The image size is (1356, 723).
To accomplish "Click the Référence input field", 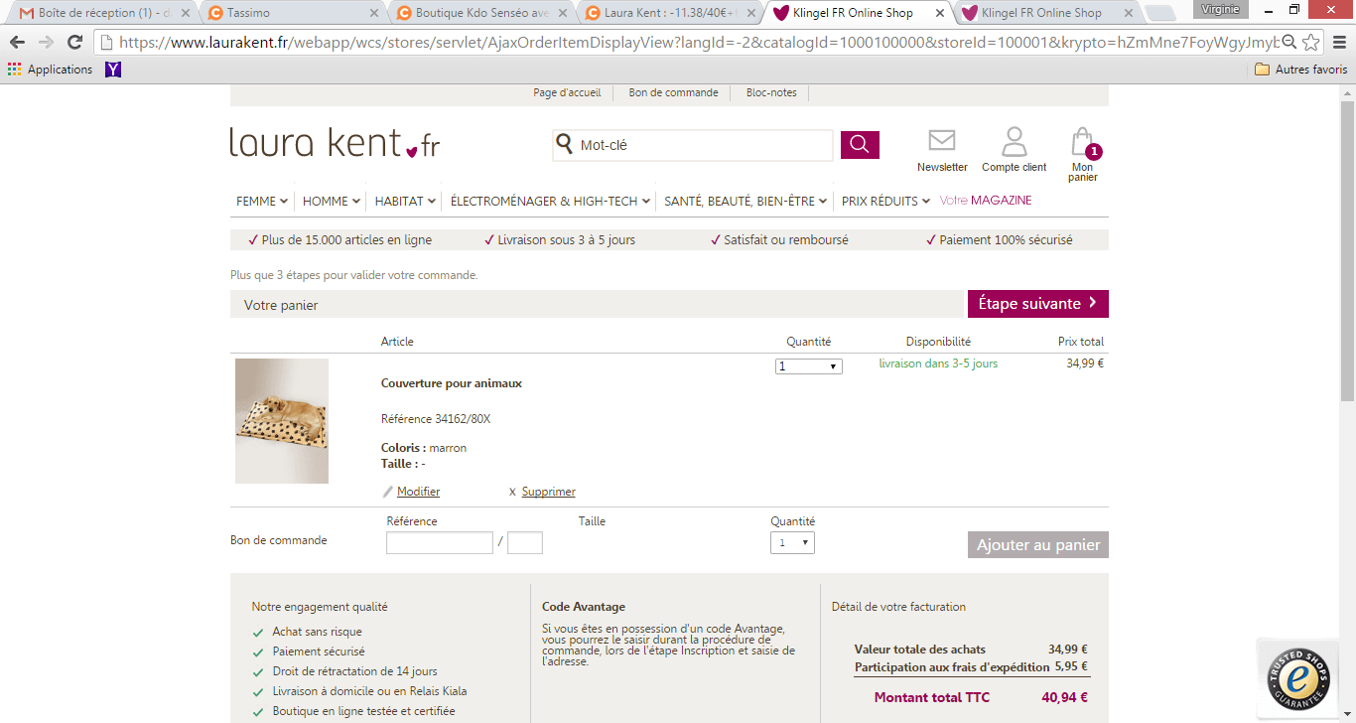I will coord(439,543).
